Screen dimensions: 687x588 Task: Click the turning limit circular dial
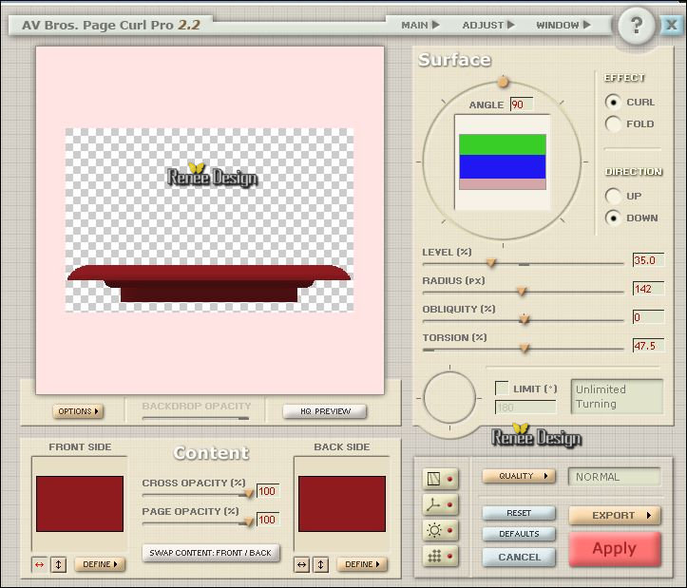[x=449, y=398]
